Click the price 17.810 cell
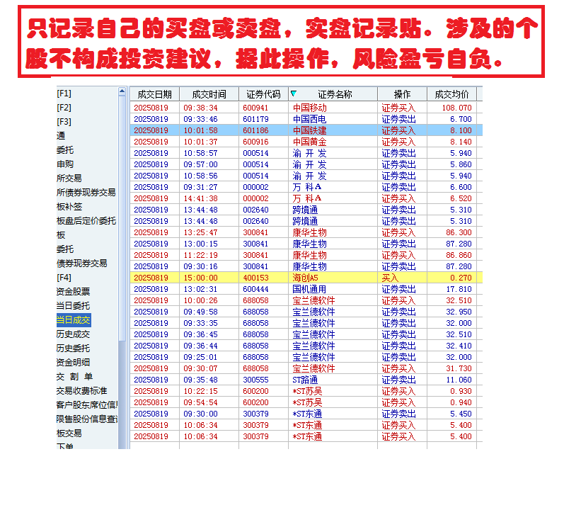The height and width of the screenshot is (510, 564). tap(459, 289)
